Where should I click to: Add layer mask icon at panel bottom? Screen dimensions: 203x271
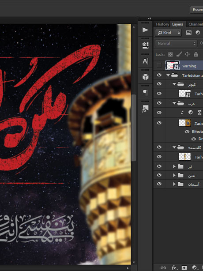(x=184, y=268)
